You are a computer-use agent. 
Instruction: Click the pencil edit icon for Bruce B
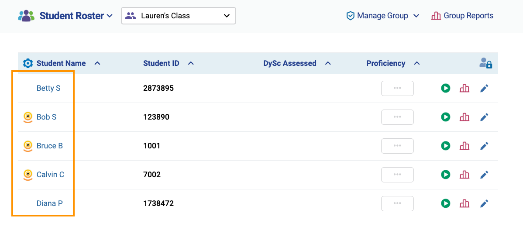tap(484, 146)
